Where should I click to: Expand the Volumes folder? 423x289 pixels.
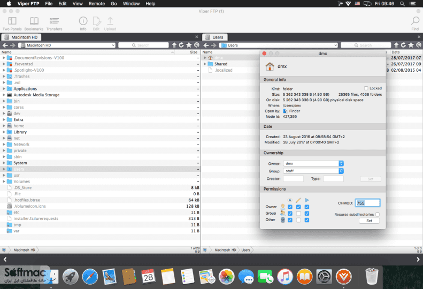[x=4, y=181]
